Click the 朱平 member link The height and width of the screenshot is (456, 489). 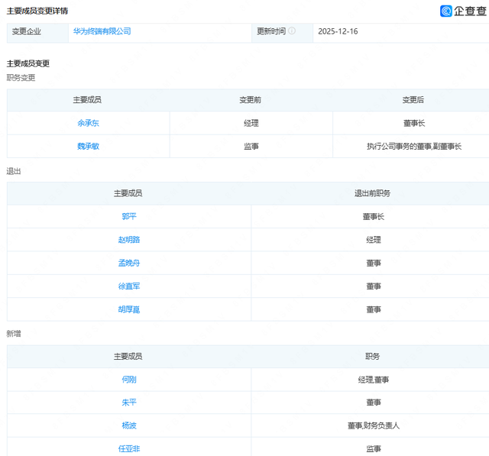pyautogui.click(x=129, y=402)
